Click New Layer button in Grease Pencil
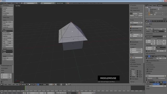The image size is (167, 94). [x=136, y=16]
